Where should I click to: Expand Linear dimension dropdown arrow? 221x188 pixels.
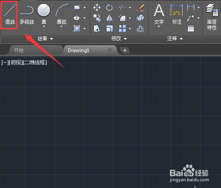click(199, 7)
